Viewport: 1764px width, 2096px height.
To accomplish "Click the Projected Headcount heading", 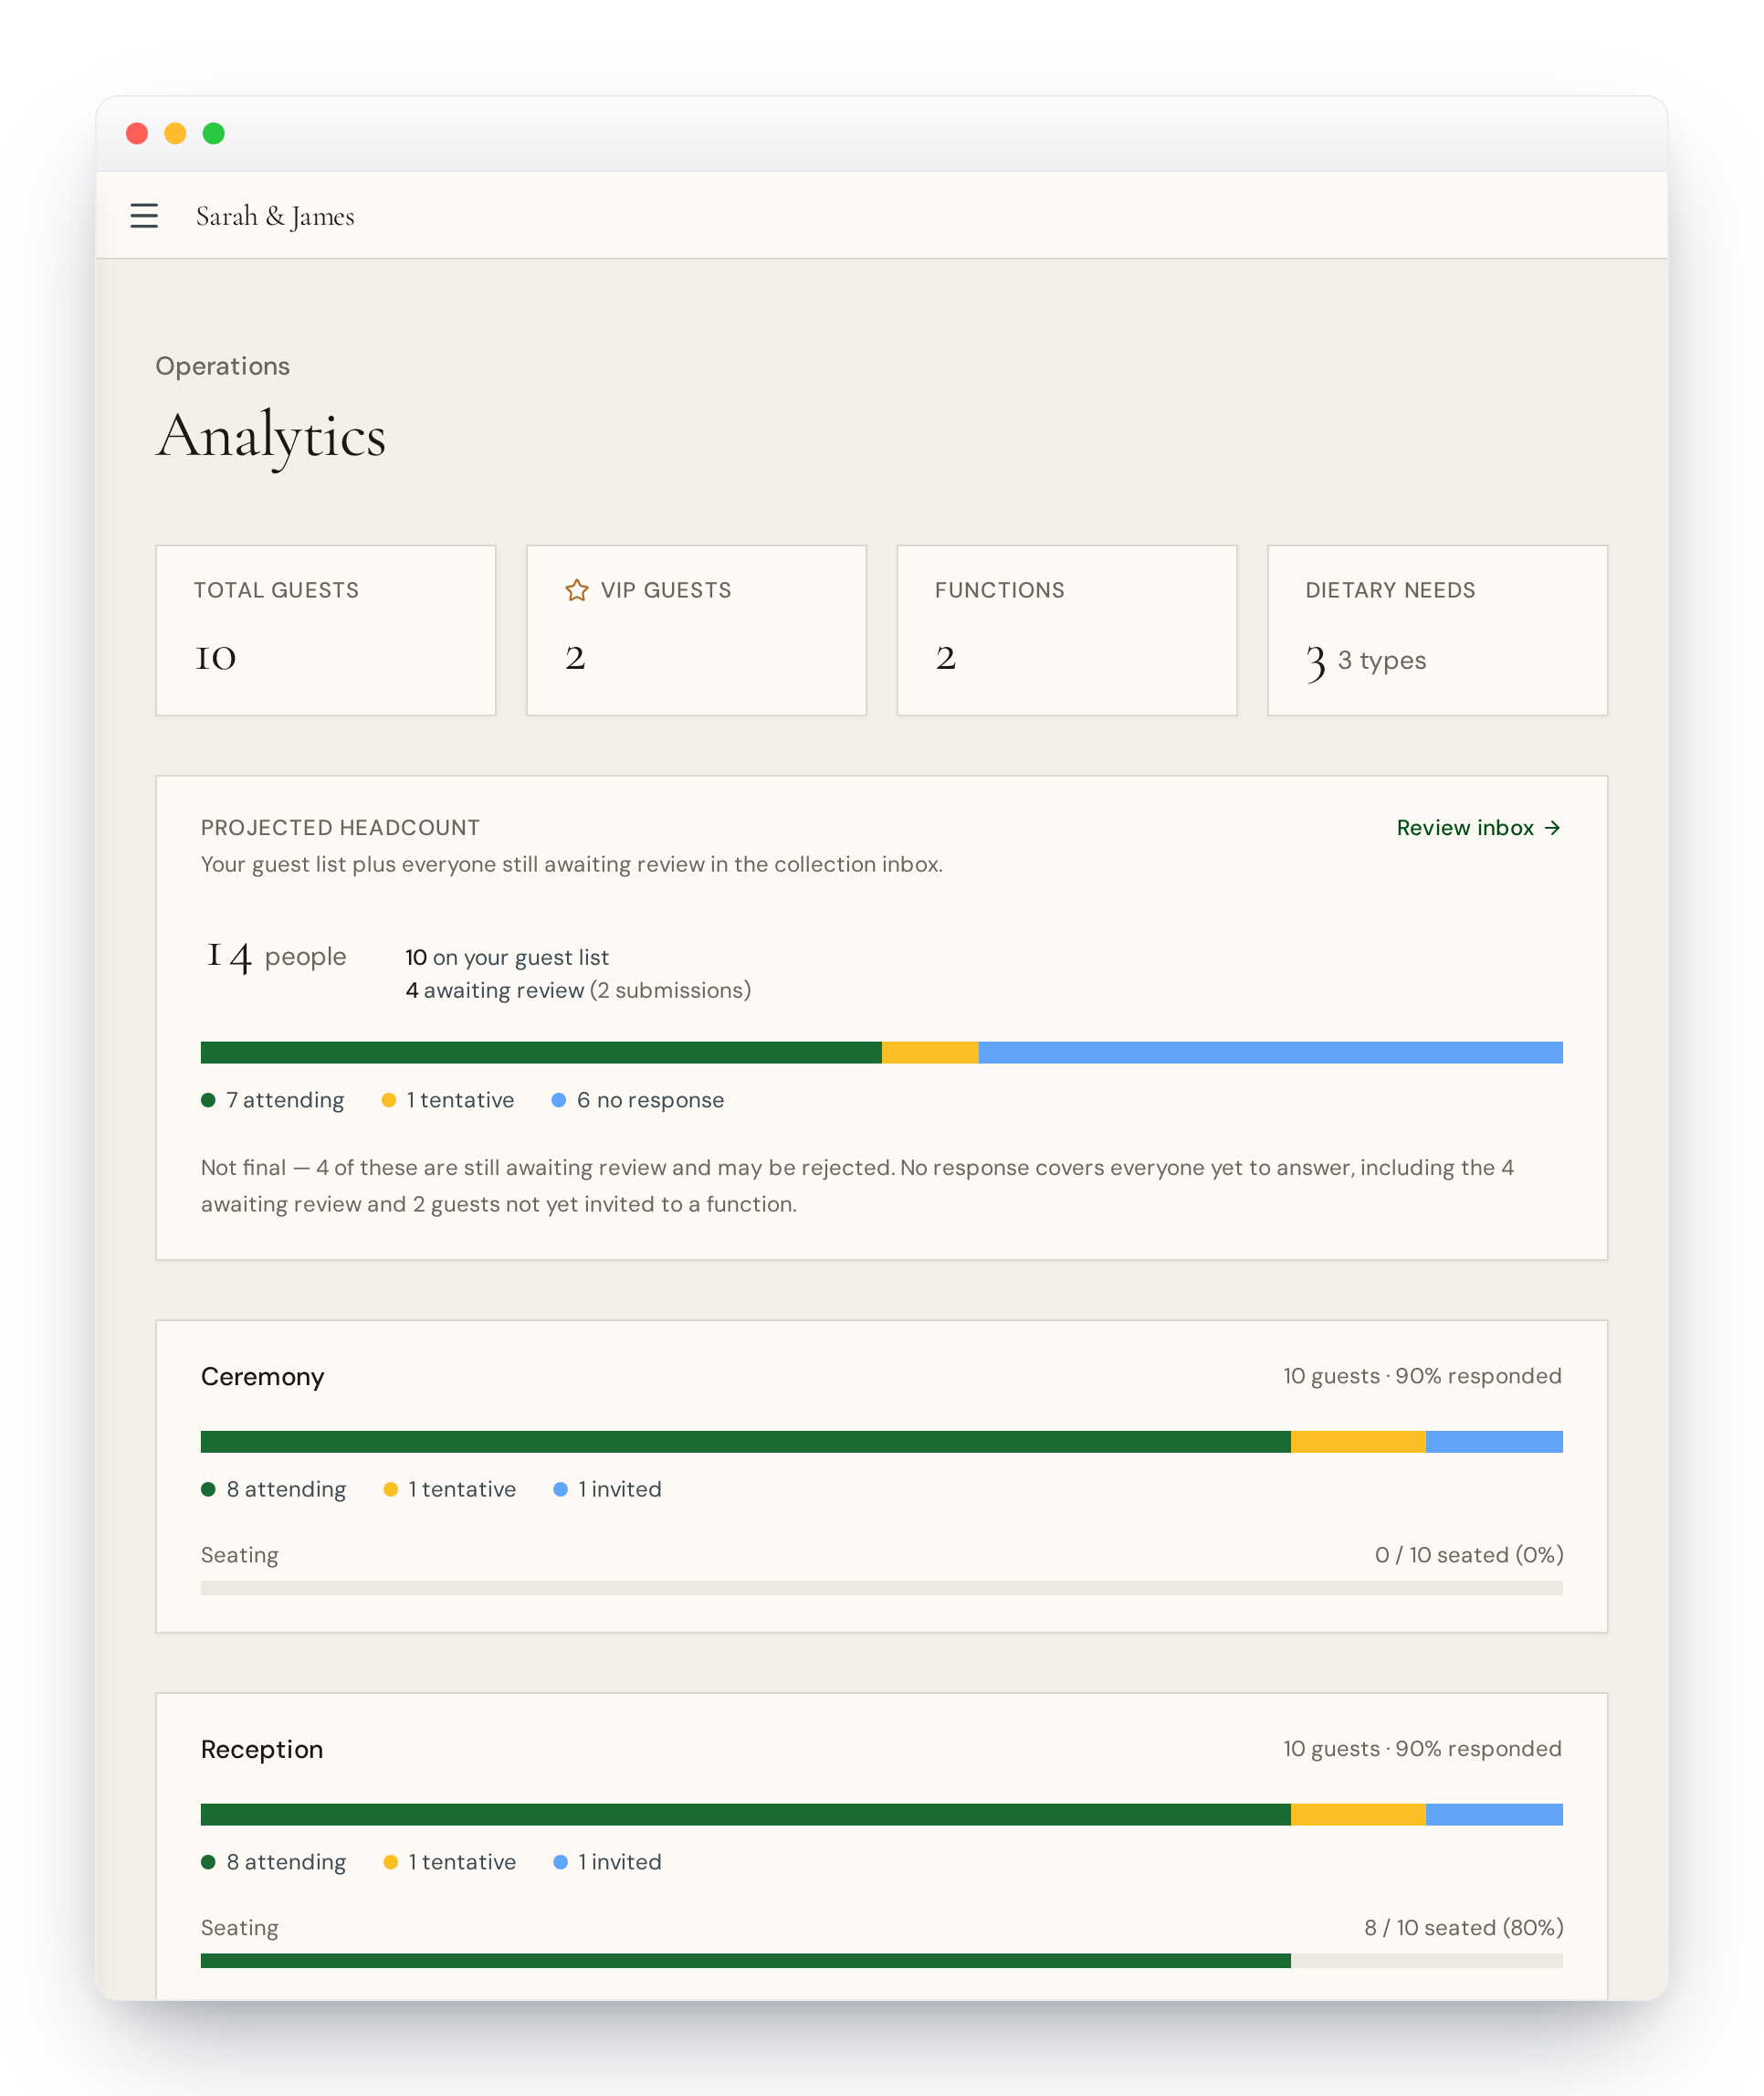I will coord(340,829).
